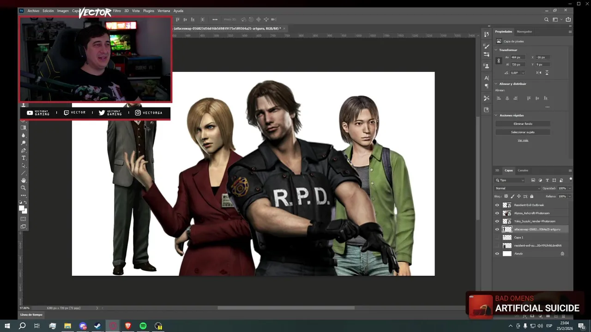Open the Edit Toolbar ellipsis
The image size is (591, 332).
point(24,195)
